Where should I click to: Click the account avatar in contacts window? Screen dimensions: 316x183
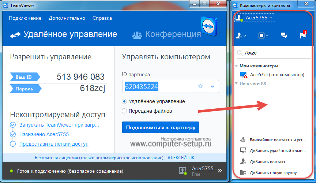coord(239,18)
